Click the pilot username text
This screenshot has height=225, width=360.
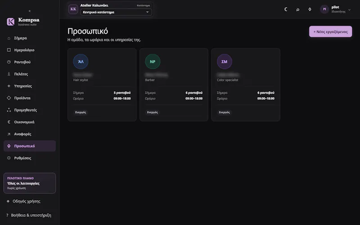coord(335,7)
